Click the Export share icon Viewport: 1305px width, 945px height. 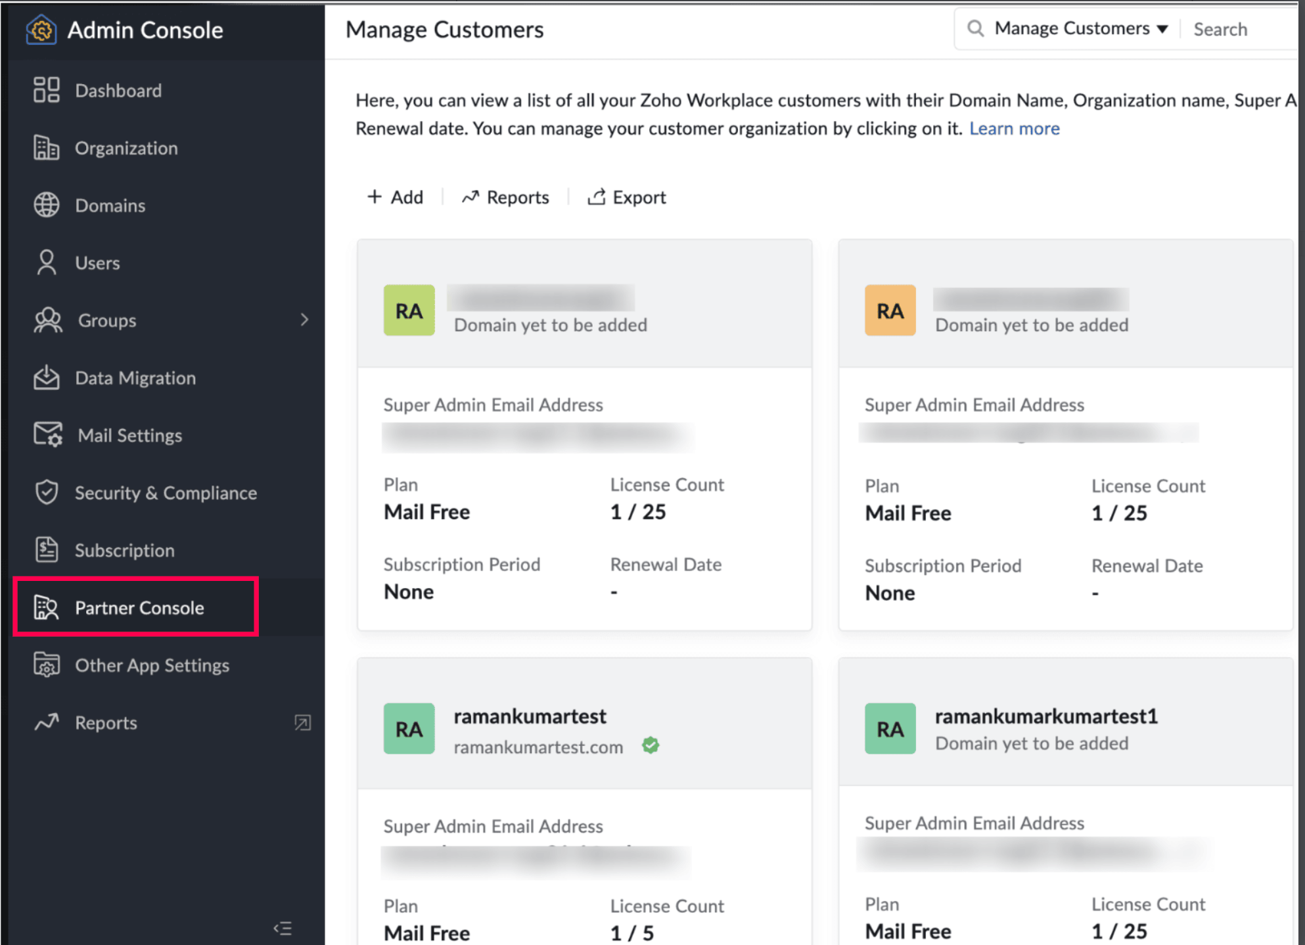(596, 196)
